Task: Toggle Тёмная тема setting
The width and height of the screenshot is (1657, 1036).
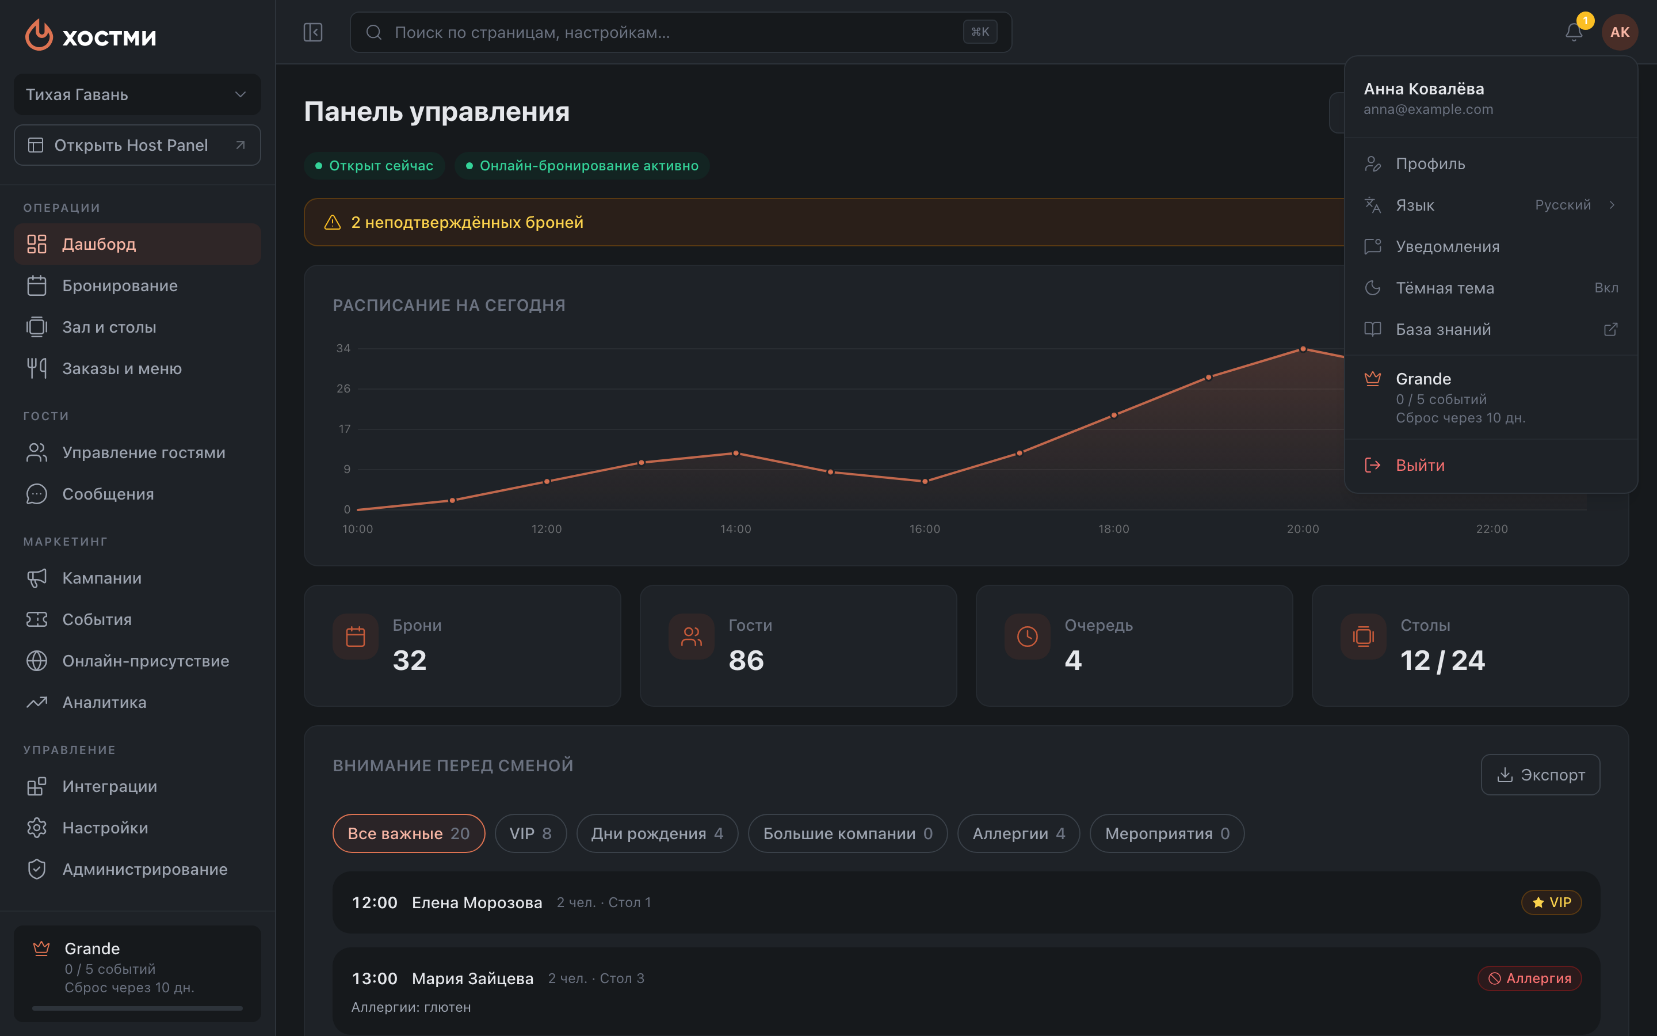Action: (1491, 288)
